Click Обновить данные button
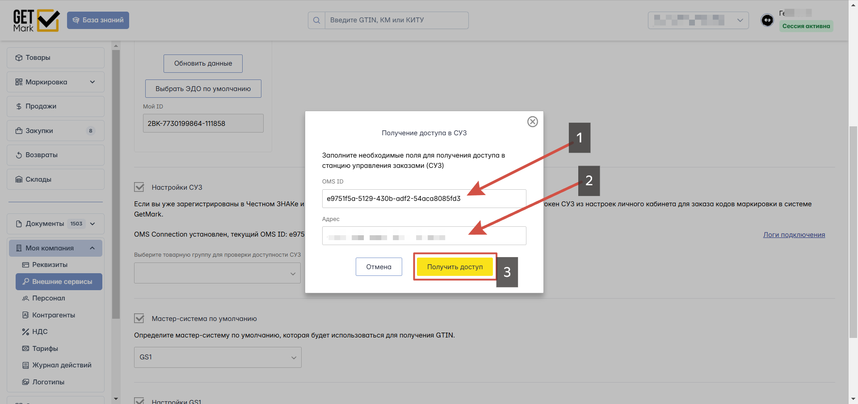Screen dimensions: 858x404 [203, 63]
